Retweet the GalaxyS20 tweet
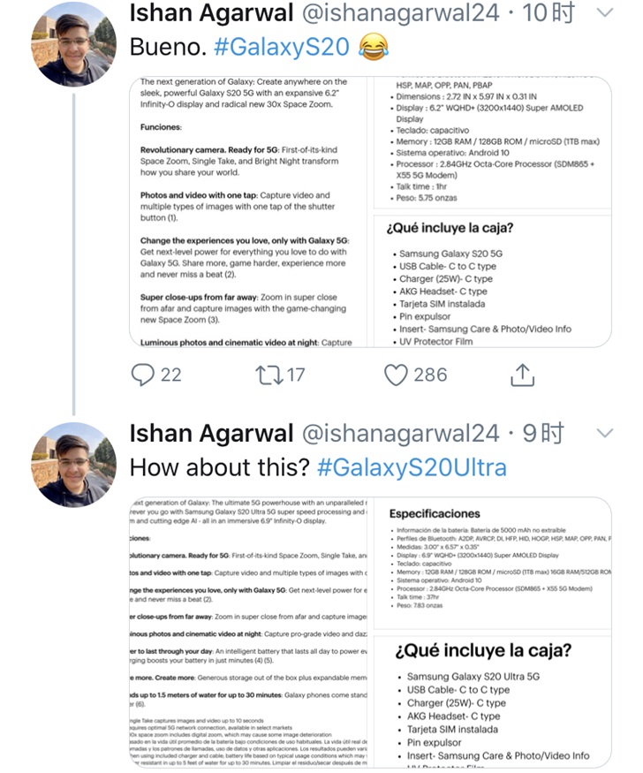This screenshot has width=643, height=773. coord(268,375)
